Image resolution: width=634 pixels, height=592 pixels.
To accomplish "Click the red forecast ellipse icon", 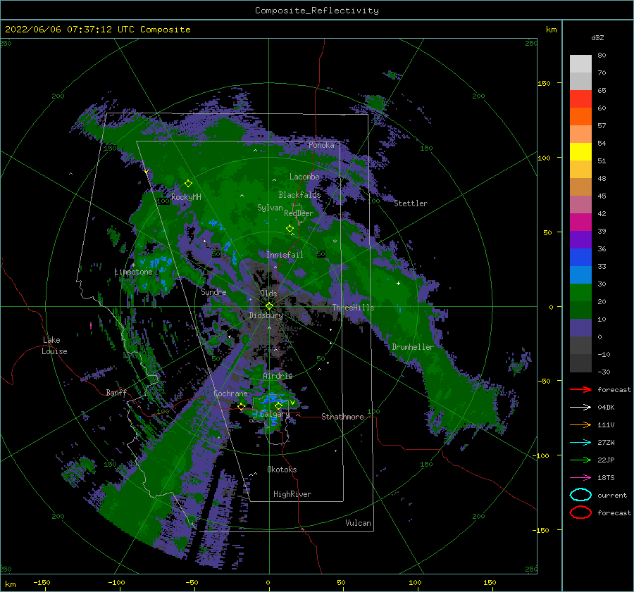I will point(580,512).
